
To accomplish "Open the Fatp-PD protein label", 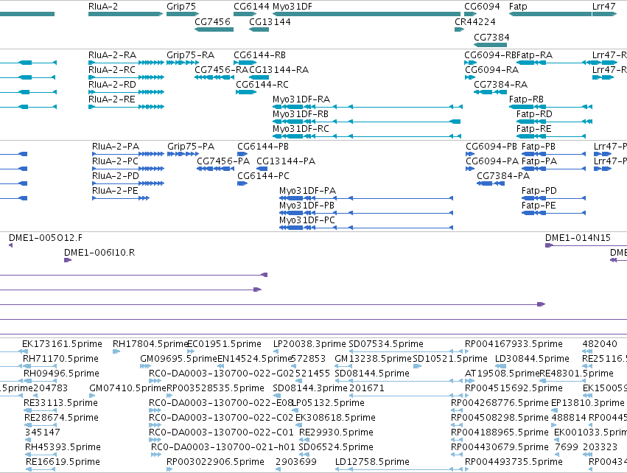I will (x=539, y=191).
